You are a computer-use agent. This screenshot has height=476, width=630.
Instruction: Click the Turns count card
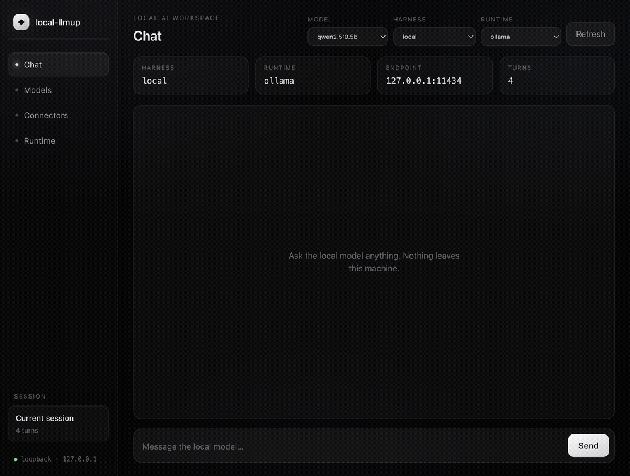tap(557, 76)
